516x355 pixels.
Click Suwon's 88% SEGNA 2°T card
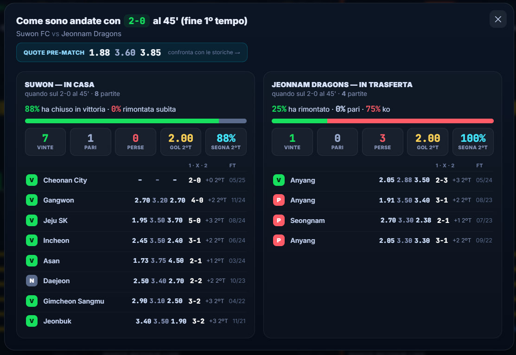click(226, 142)
